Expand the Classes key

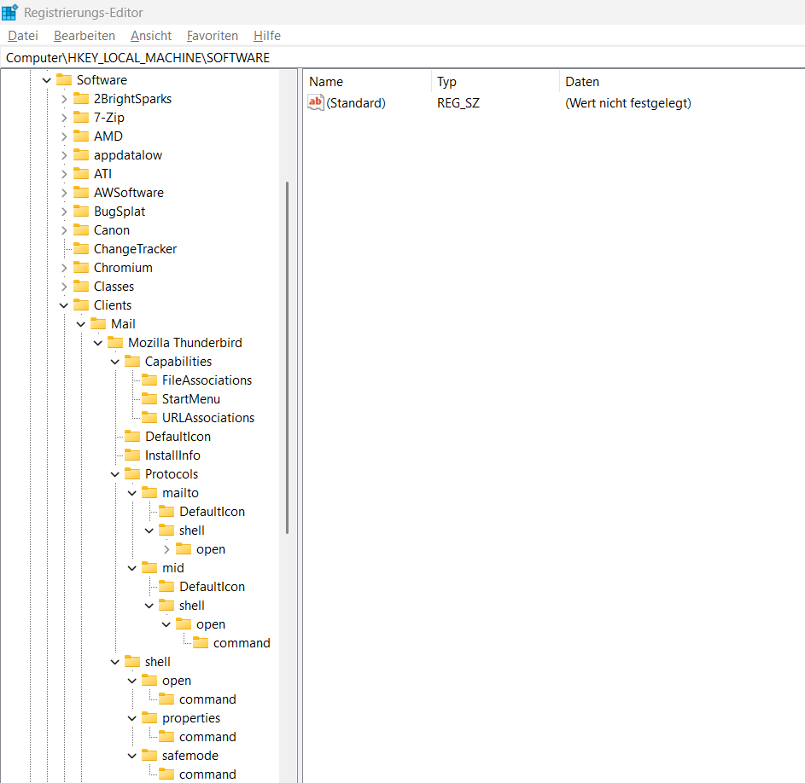coord(64,287)
